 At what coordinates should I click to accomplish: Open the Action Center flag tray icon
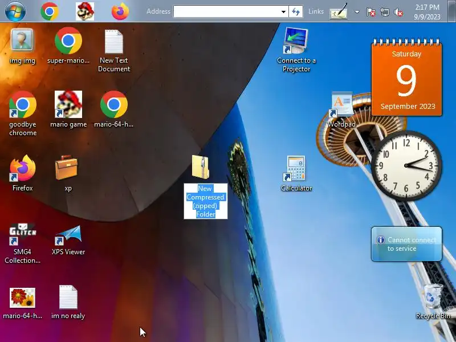(371, 12)
